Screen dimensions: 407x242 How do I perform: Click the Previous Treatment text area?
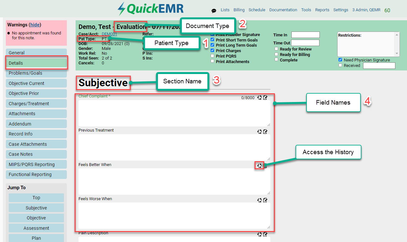(174, 147)
